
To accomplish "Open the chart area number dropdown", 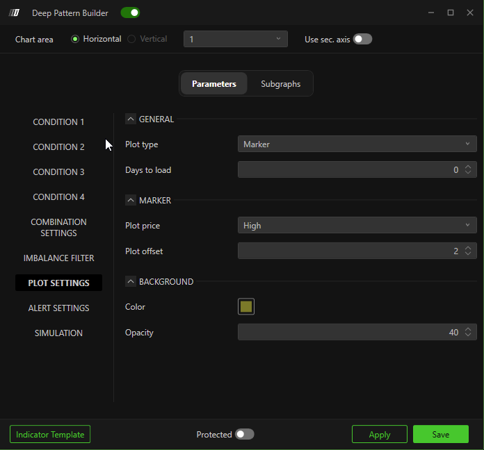I will point(235,39).
